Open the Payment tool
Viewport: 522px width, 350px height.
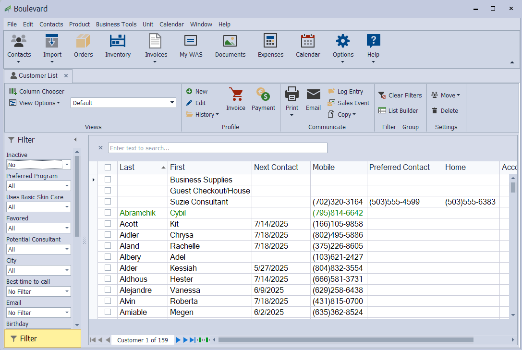263,98
